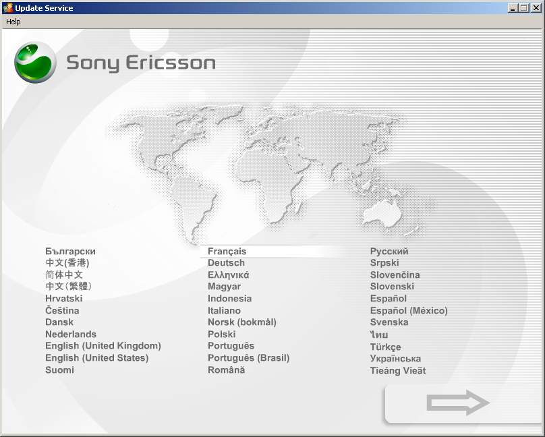Pick Magyar as the language
This screenshot has height=437, width=545.
coord(224,287)
